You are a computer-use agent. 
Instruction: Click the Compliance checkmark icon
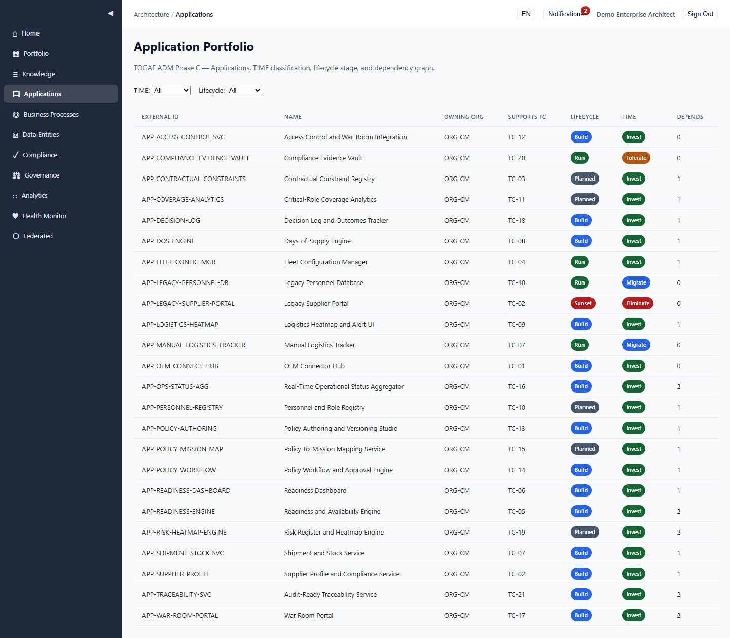pos(16,155)
